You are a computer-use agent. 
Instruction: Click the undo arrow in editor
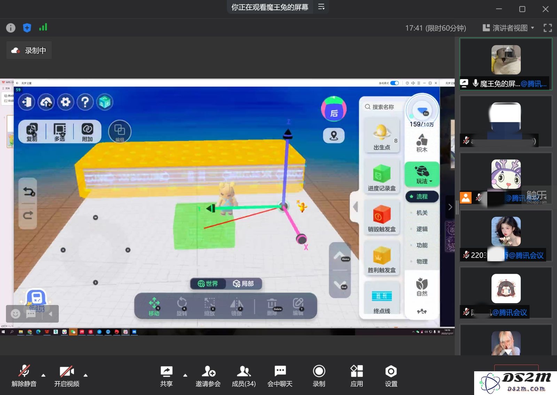click(28, 191)
